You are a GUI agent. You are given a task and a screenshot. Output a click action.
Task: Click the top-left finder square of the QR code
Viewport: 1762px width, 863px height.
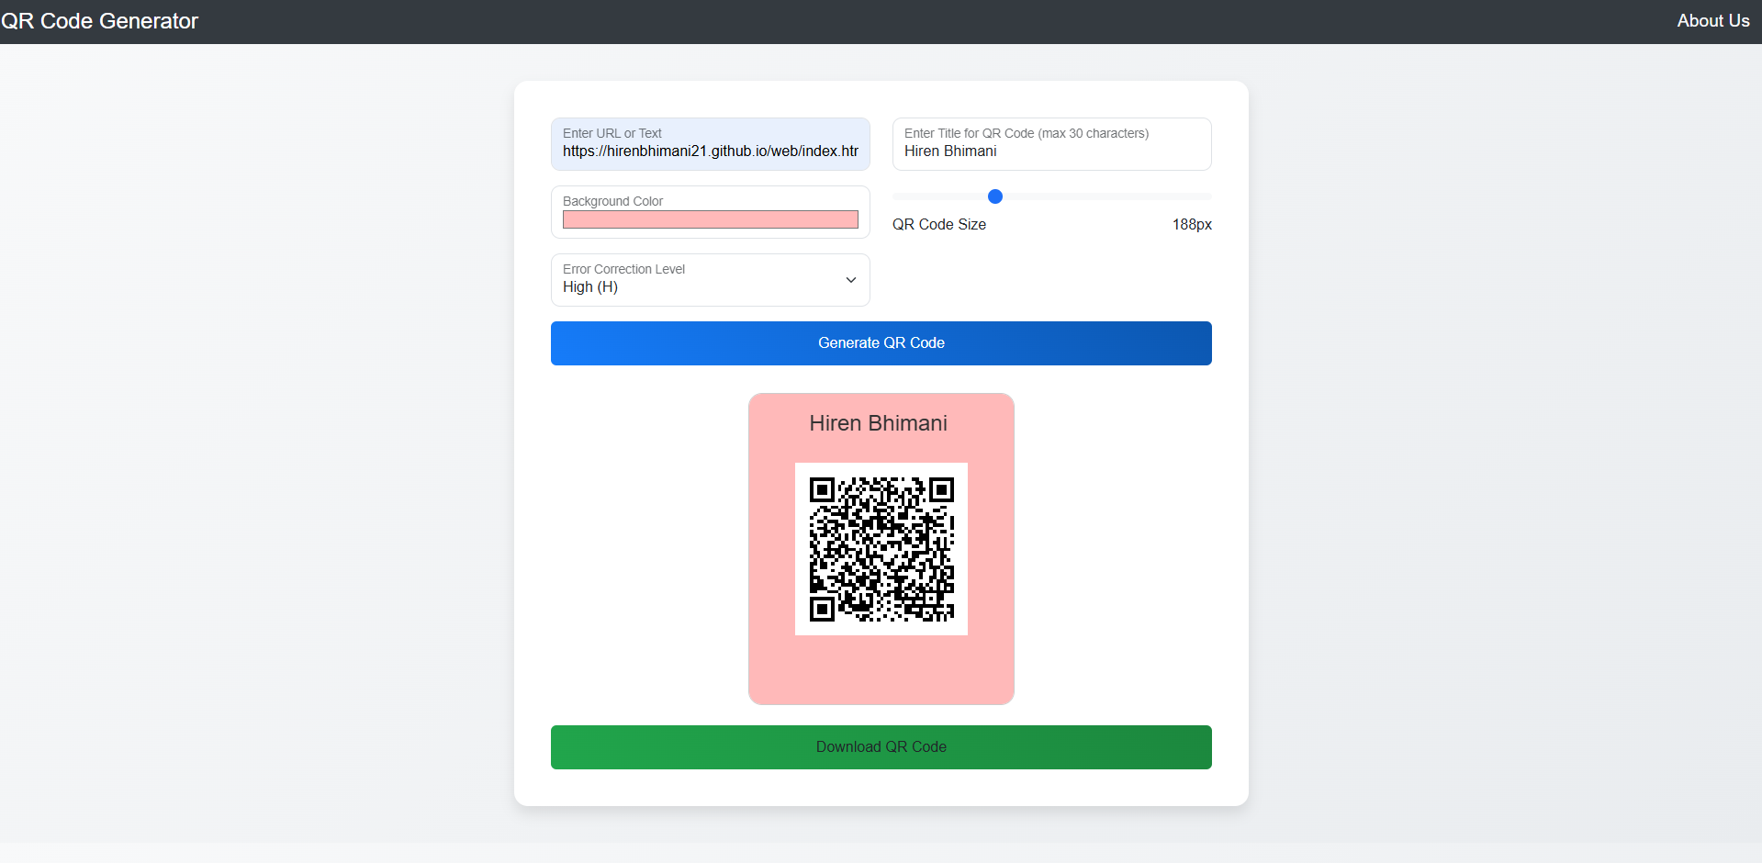pyautogui.click(x=822, y=490)
